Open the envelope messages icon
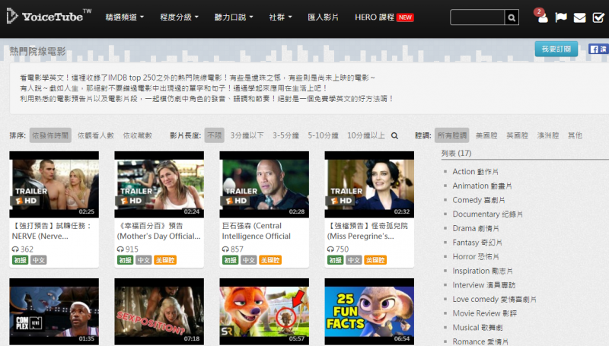This screenshot has height=346, width=609. 579,17
